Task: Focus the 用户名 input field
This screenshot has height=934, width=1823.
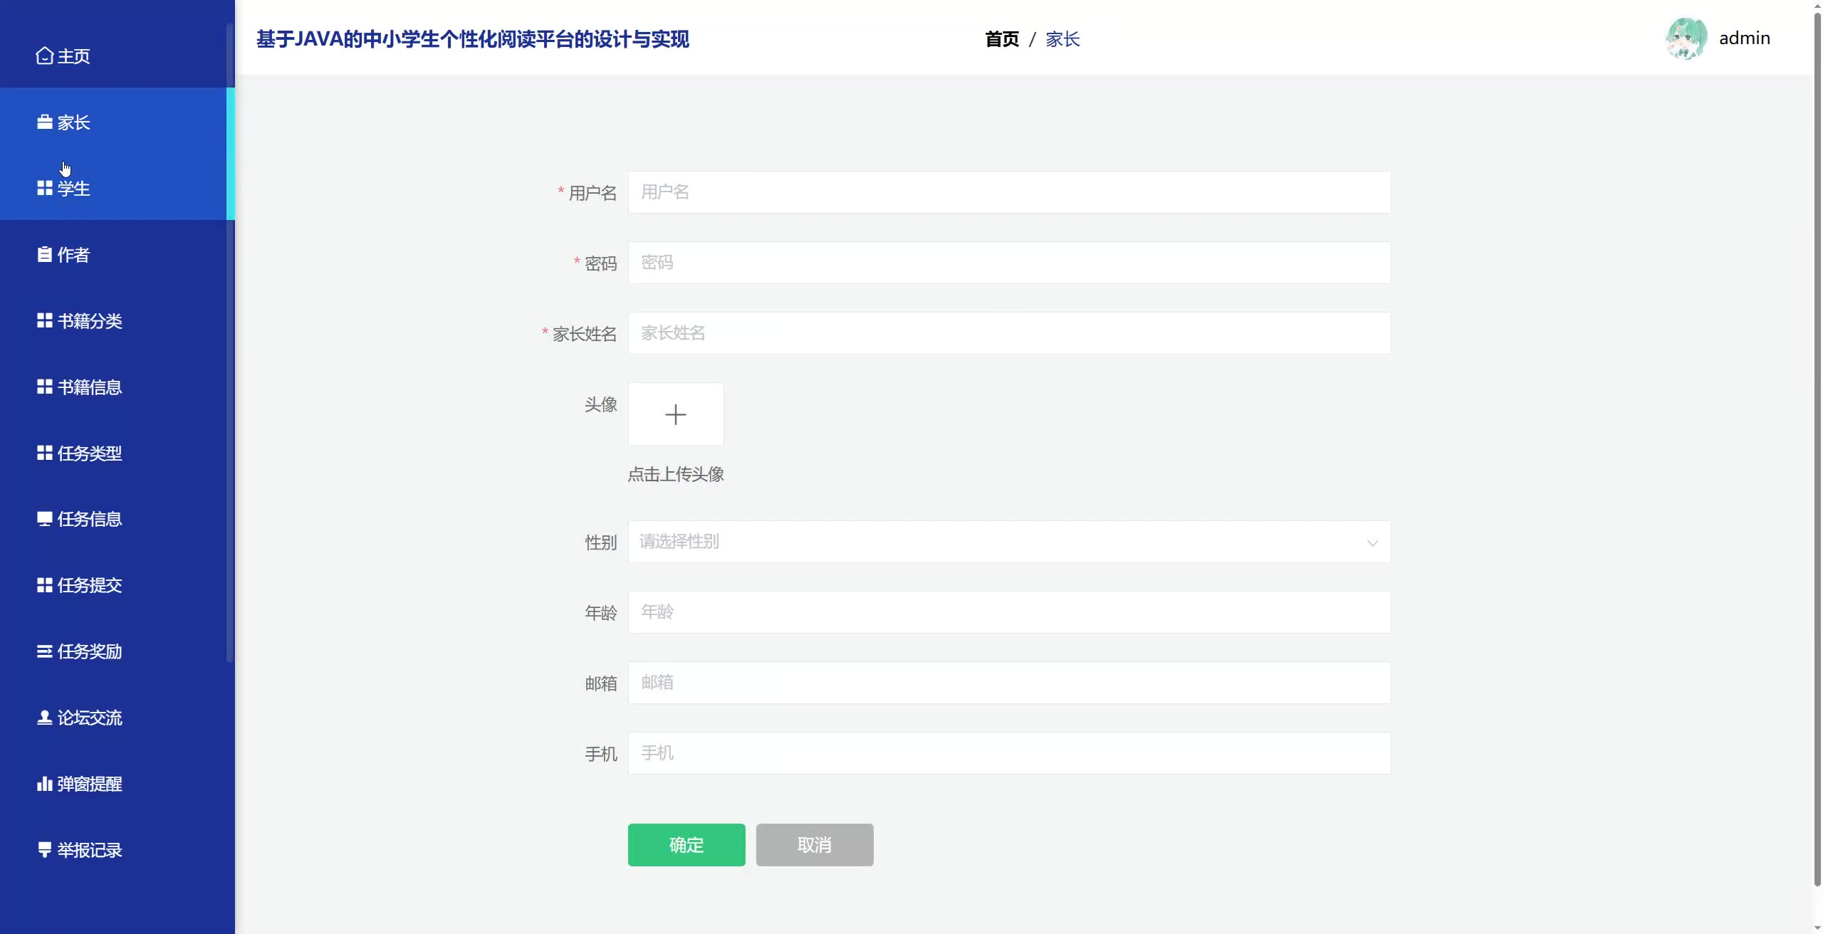Action: coord(1008,192)
